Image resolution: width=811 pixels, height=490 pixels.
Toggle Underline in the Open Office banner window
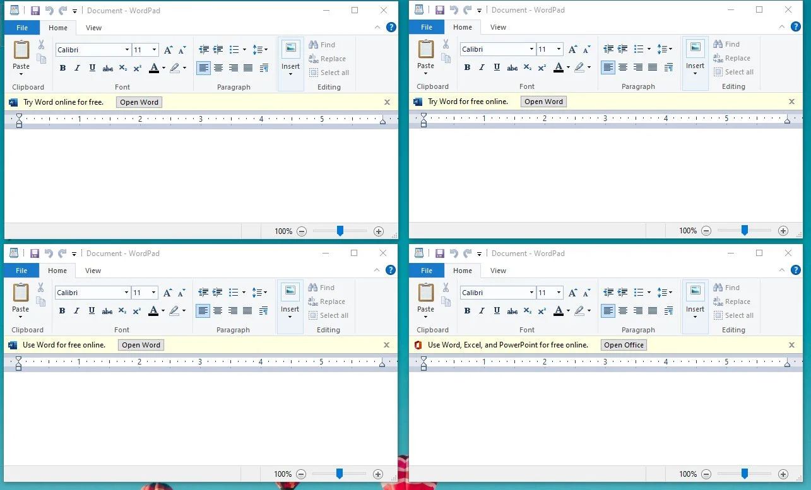pyautogui.click(x=497, y=311)
